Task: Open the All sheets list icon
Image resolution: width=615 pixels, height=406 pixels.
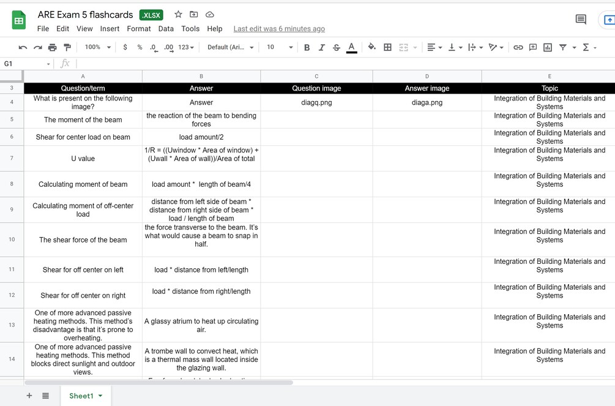Action: [x=45, y=396]
